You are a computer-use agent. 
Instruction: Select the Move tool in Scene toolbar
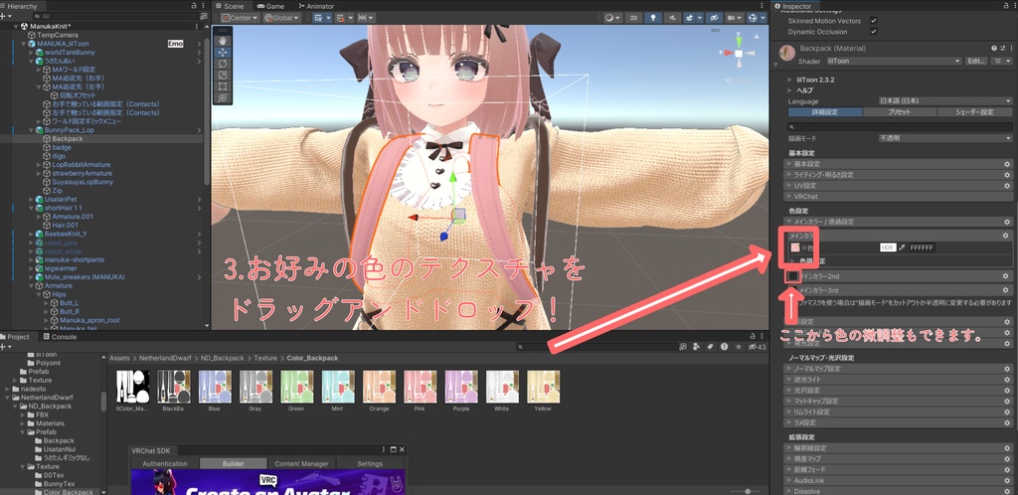[x=223, y=52]
